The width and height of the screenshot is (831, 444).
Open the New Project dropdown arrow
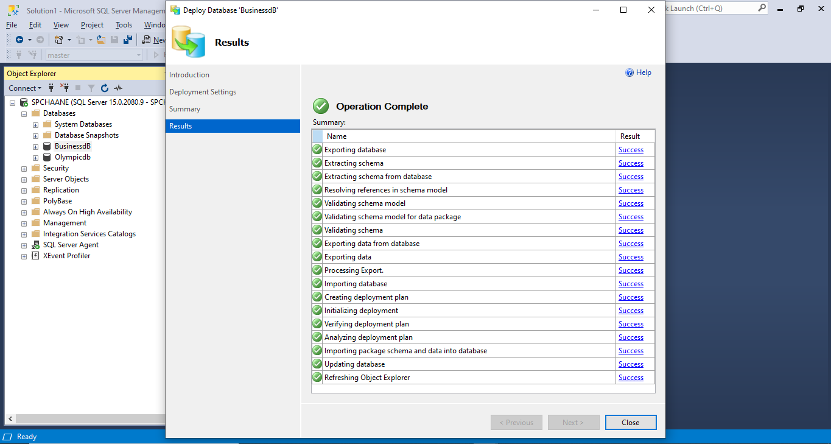pyautogui.click(x=69, y=40)
